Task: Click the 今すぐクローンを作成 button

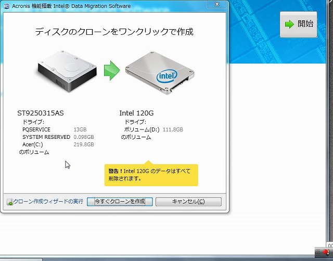Action: tap(120, 202)
